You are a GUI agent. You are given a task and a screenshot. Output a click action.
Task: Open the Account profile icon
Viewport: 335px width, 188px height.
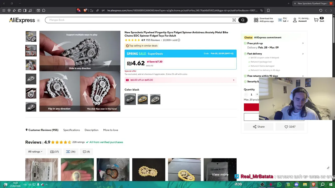(x=295, y=20)
